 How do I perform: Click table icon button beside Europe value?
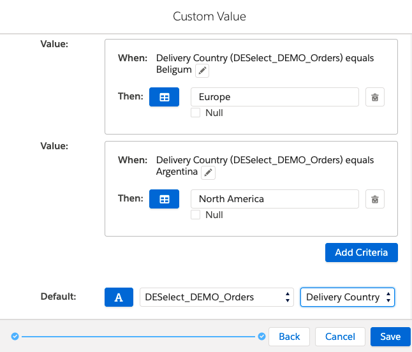coord(164,97)
